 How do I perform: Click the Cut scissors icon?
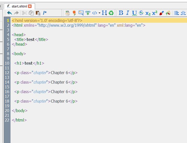click(x=25, y=13)
